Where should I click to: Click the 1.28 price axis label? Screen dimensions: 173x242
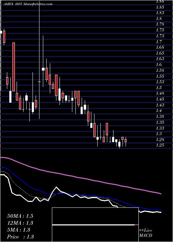tap(160, 140)
